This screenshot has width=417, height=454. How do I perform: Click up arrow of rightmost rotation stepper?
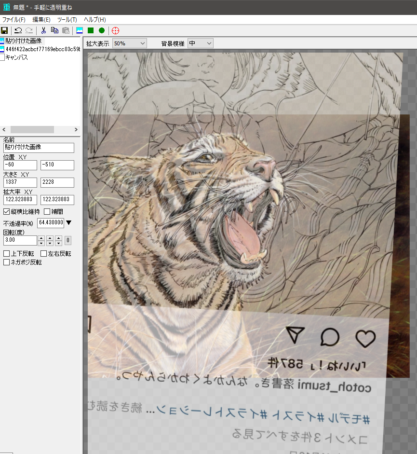tap(59, 238)
